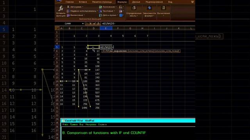Select row header 5 in the spreadsheet
Screen dimensions: 250x140
coord(57,47)
